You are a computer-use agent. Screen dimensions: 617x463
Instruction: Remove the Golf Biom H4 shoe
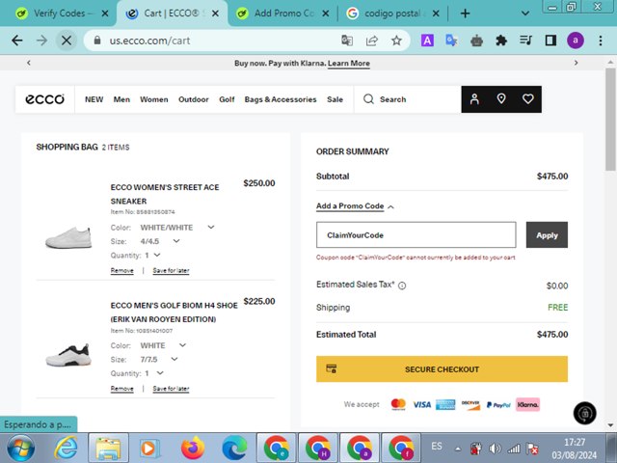pos(122,389)
